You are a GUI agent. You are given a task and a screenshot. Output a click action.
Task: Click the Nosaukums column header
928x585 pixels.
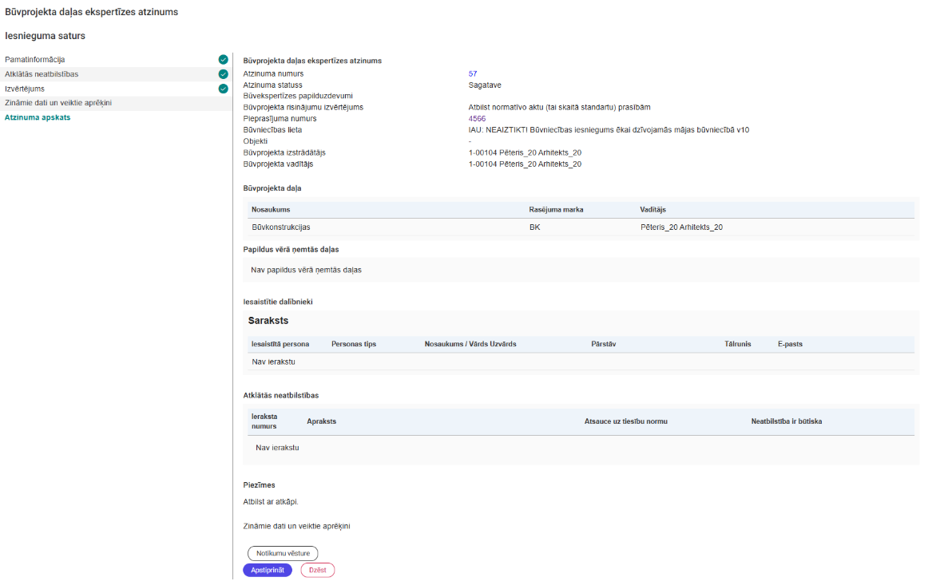(271, 210)
